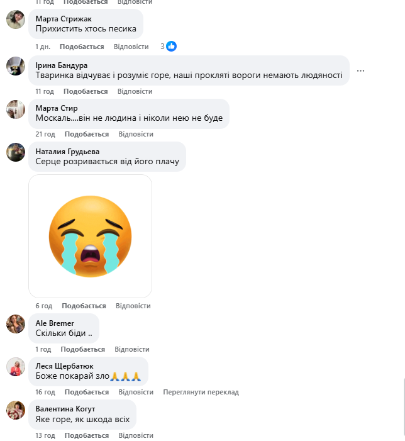
Task: Like Ale Bremer's comment with Подобається
Action: [x=82, y=349]
